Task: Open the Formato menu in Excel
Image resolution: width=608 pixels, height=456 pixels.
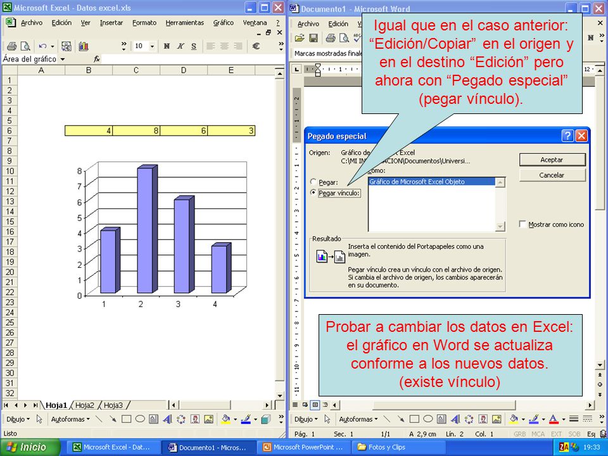Action: coord(144,23)
